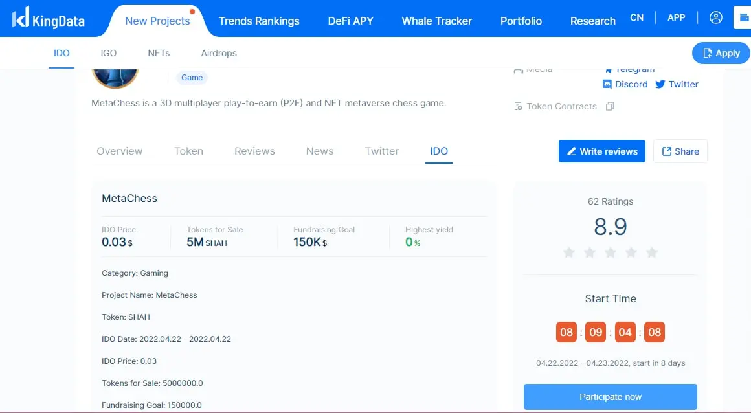
Task: Click the Participate now button
Action: pyautogui.click(x=610, y=397)
